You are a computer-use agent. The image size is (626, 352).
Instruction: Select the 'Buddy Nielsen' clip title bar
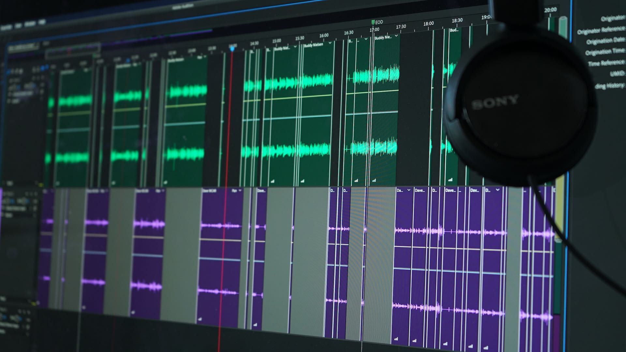(x=313, y=45)
